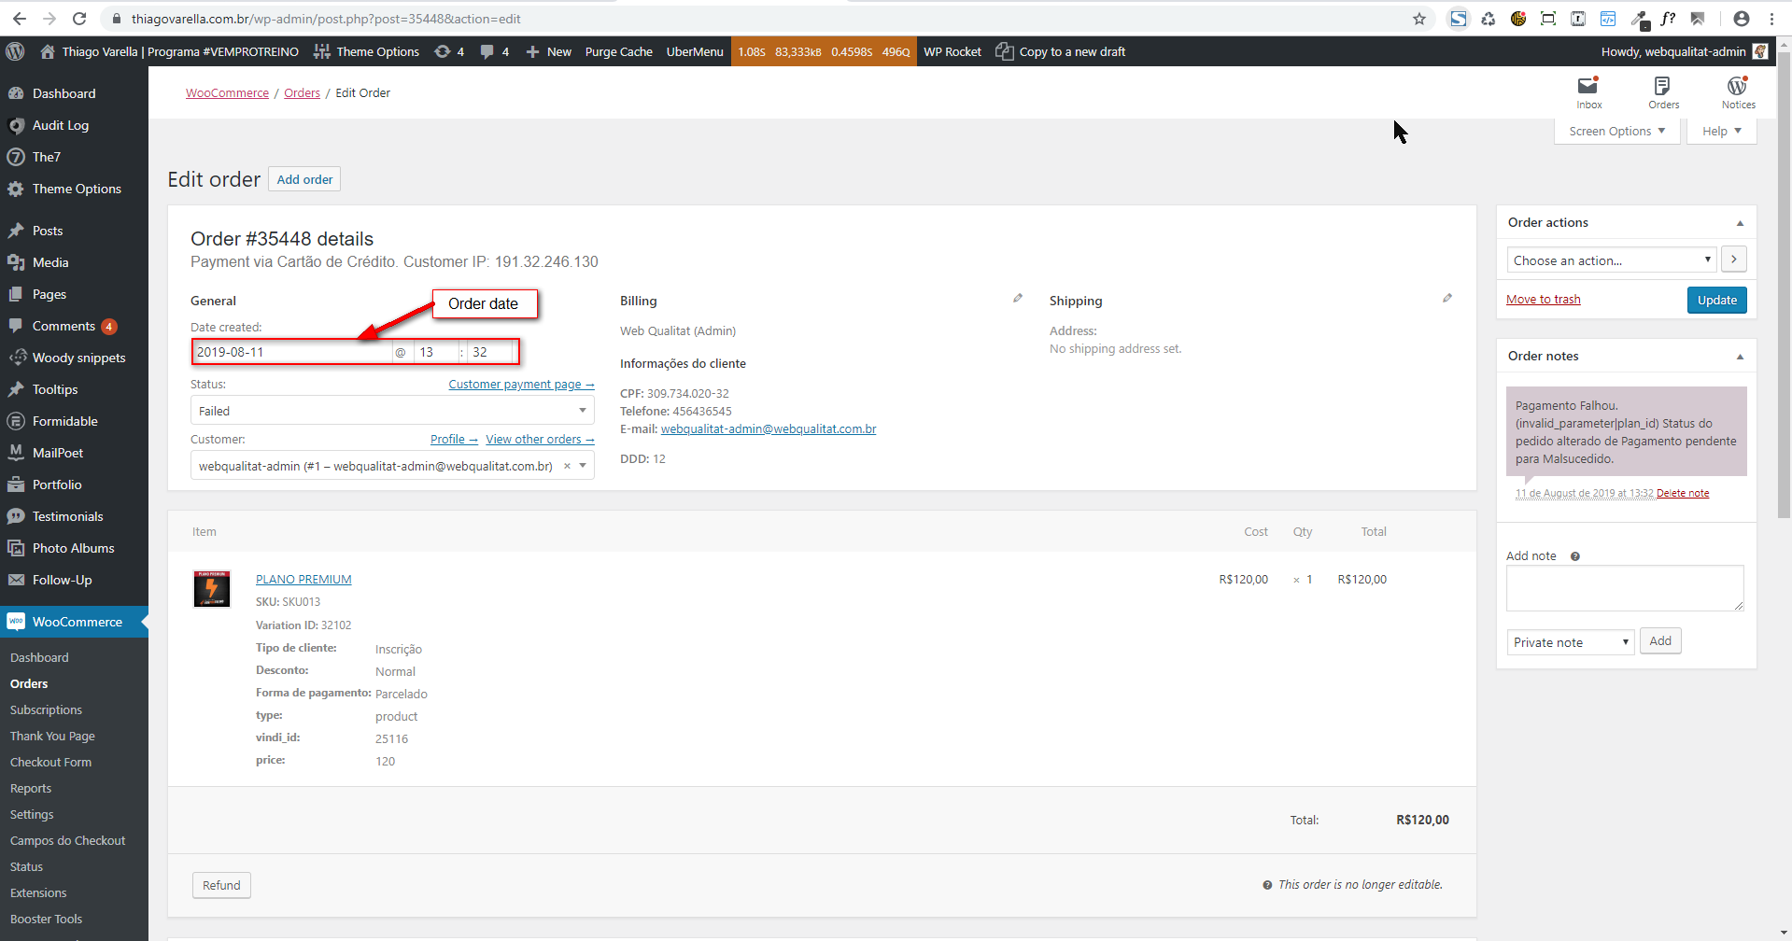Edit the Shipping address pencil icon
The height and width of the screenshot is (941, 1792).
click(x=1447, y=299)
